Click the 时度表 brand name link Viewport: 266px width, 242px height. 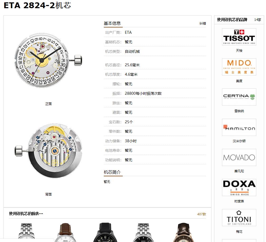tap(239, 201)
